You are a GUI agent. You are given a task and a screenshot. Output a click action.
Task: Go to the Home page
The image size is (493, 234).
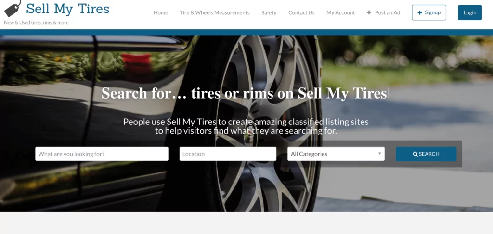[161, 12]
